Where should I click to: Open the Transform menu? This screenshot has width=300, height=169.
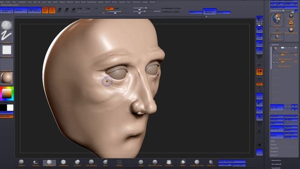[x=136, y=2]
